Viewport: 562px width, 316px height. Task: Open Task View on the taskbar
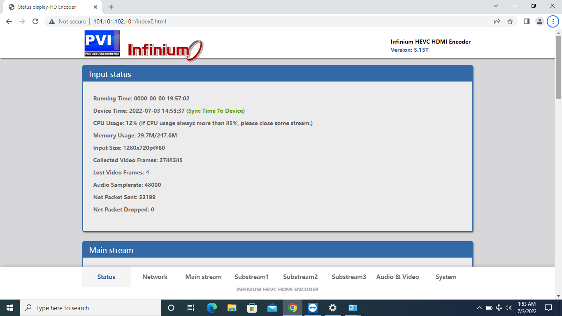click(x=191, y=308)
